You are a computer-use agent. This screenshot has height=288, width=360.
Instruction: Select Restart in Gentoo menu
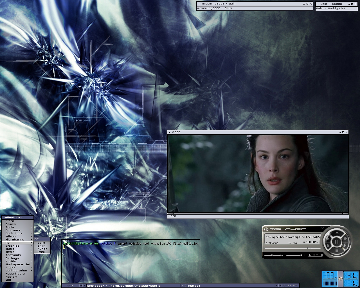[x=17, y=277]
